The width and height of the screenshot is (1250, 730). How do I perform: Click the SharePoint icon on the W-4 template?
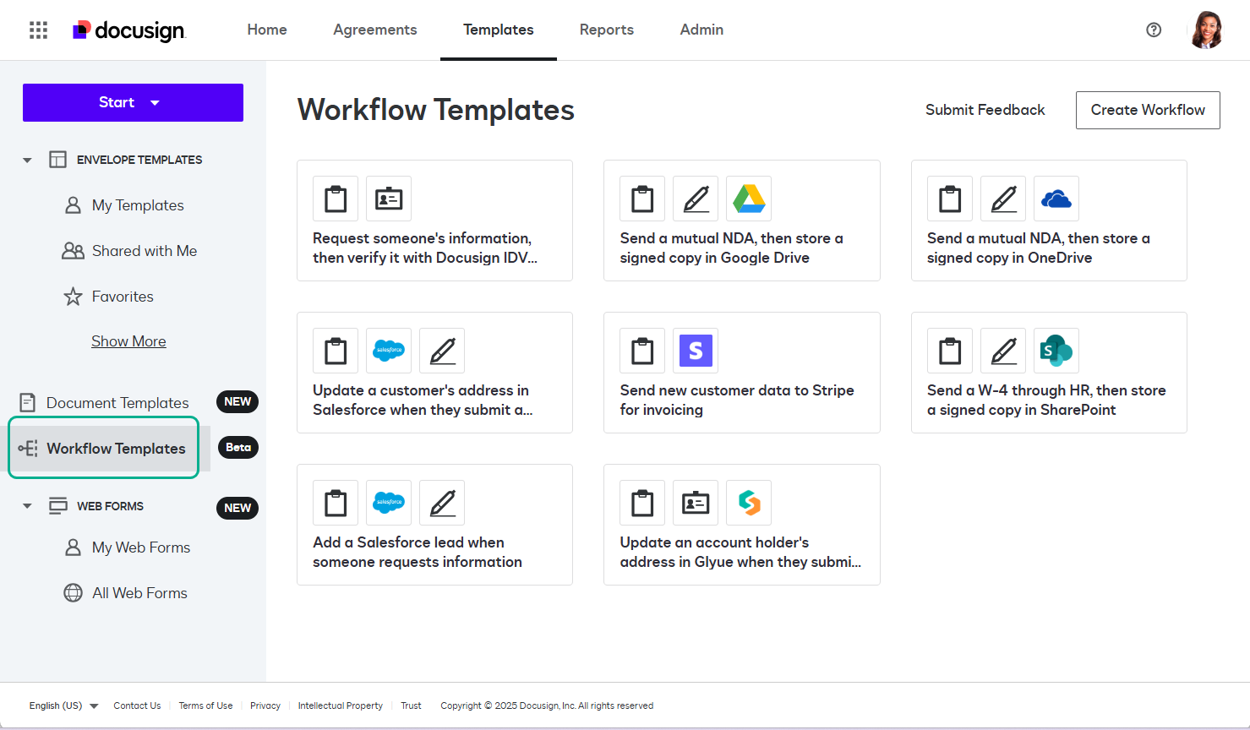[x=1056, y=351]
